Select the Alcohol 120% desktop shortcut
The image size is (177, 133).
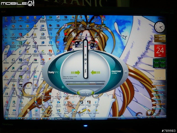click(x=96, y=45)
